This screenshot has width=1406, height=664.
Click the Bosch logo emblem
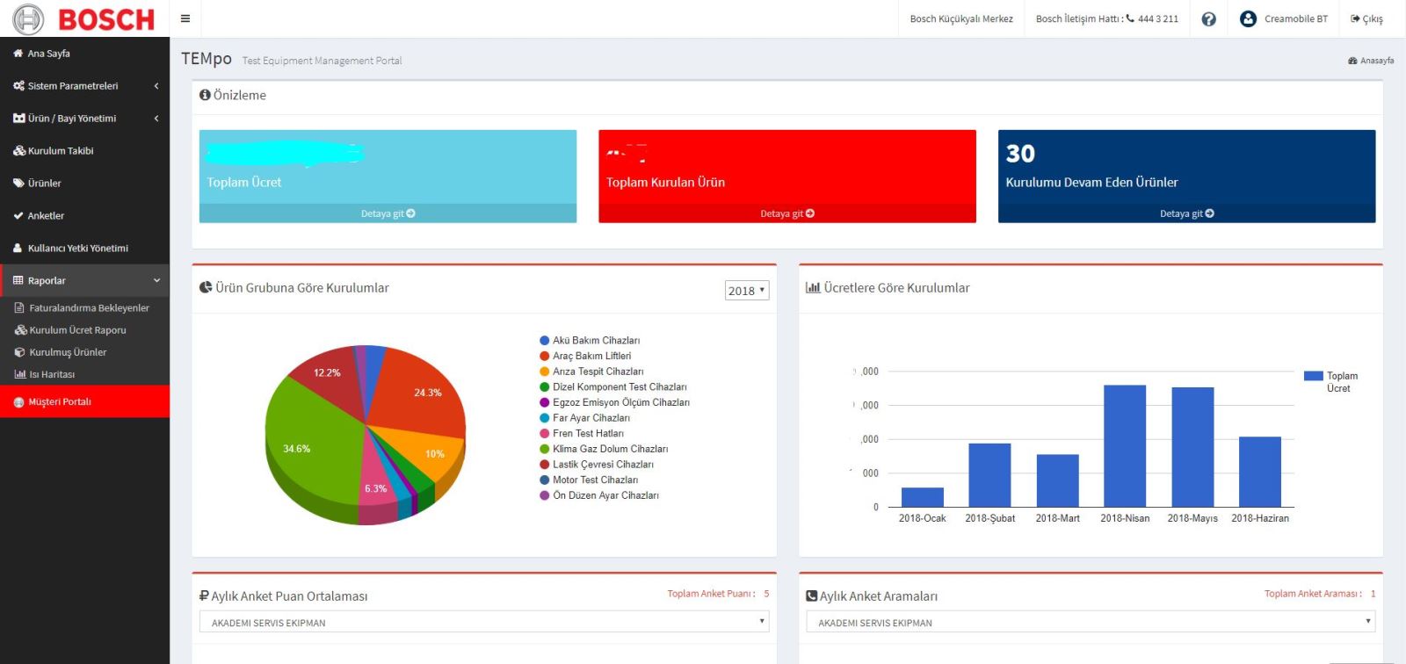(28, 18)
